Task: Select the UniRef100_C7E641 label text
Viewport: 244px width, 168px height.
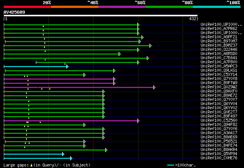Action: pos(219,58)
